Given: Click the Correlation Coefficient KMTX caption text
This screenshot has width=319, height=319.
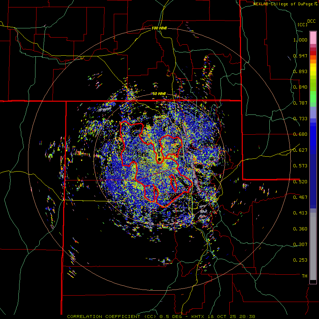Looking at the screenshot, I should point(161,317).
